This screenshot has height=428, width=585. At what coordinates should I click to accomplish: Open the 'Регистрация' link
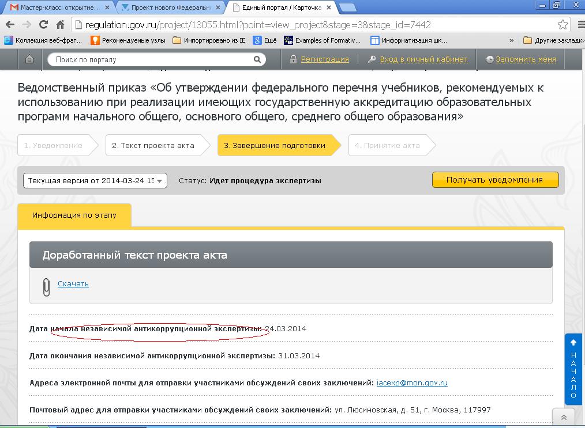click(x=325, y=59)
